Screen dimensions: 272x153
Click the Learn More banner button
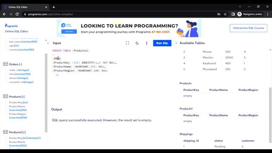pyautogui.click(x=69, y=31)
